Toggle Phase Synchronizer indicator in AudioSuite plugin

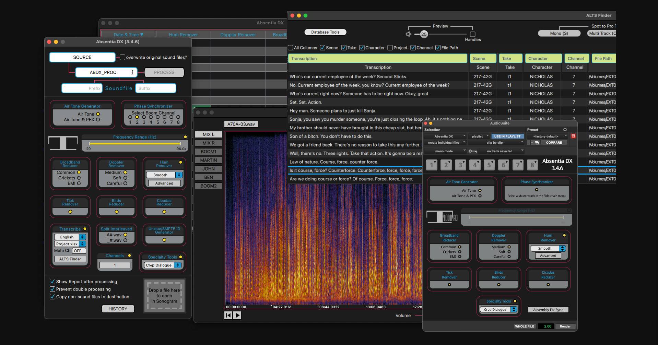[537, 190]
